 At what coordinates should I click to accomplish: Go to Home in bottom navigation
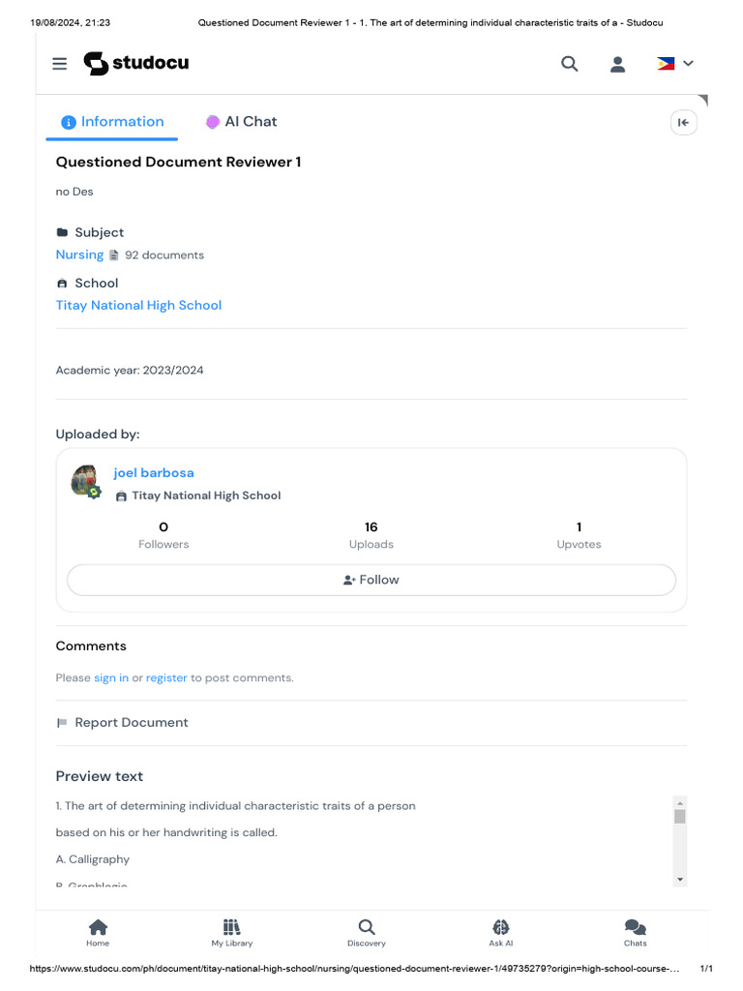click(x=98, y=933)
